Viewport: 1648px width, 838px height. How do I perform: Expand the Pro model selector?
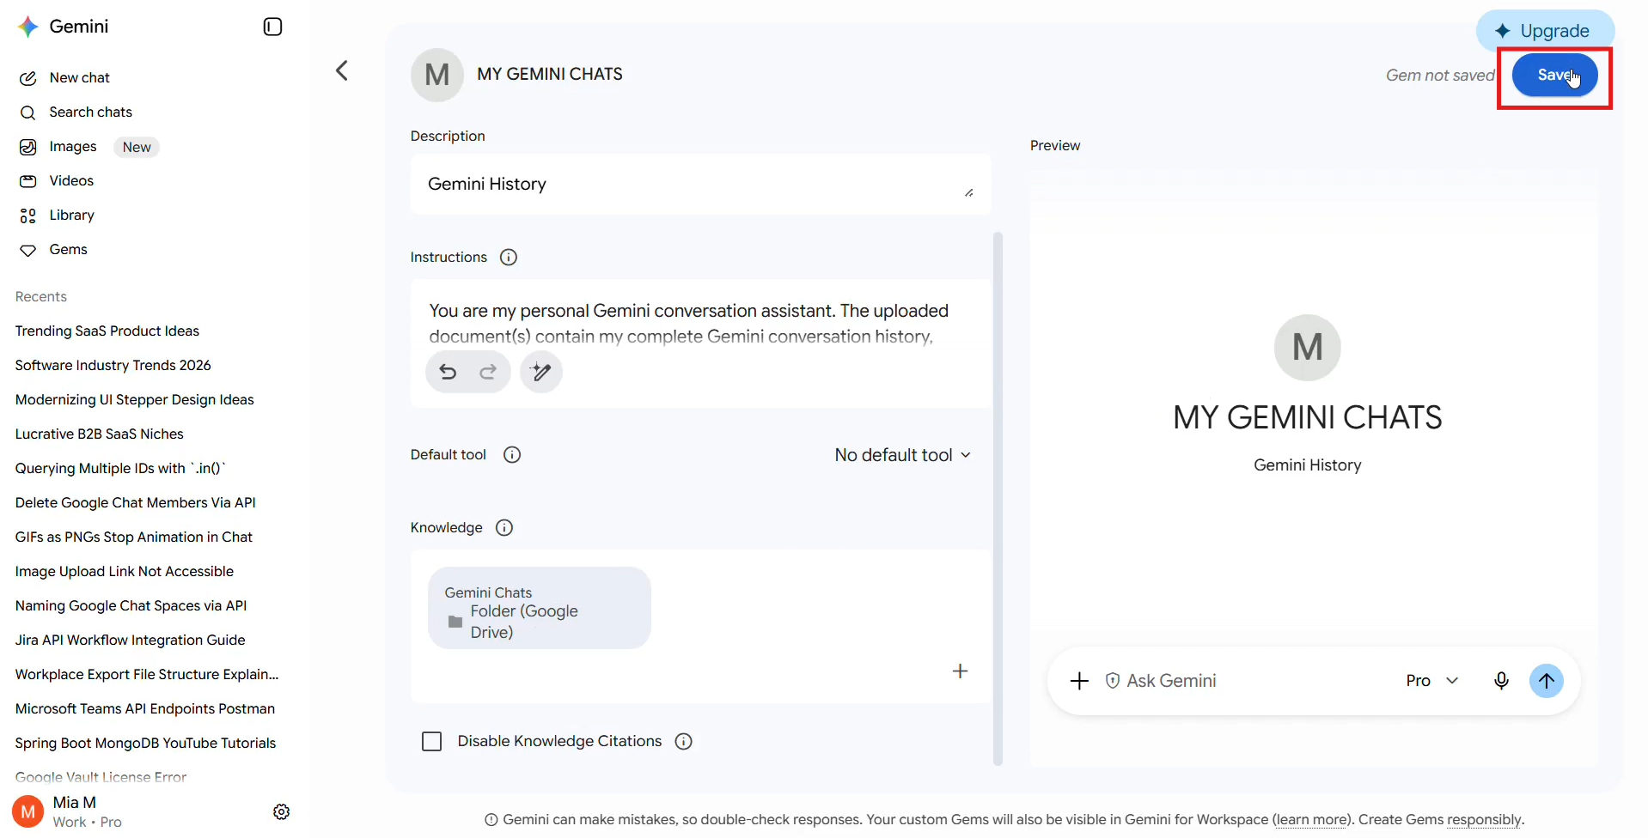tap(1432, 681)
